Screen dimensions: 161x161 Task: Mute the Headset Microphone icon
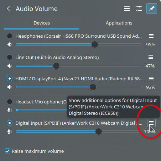click(x=10, y=110)
